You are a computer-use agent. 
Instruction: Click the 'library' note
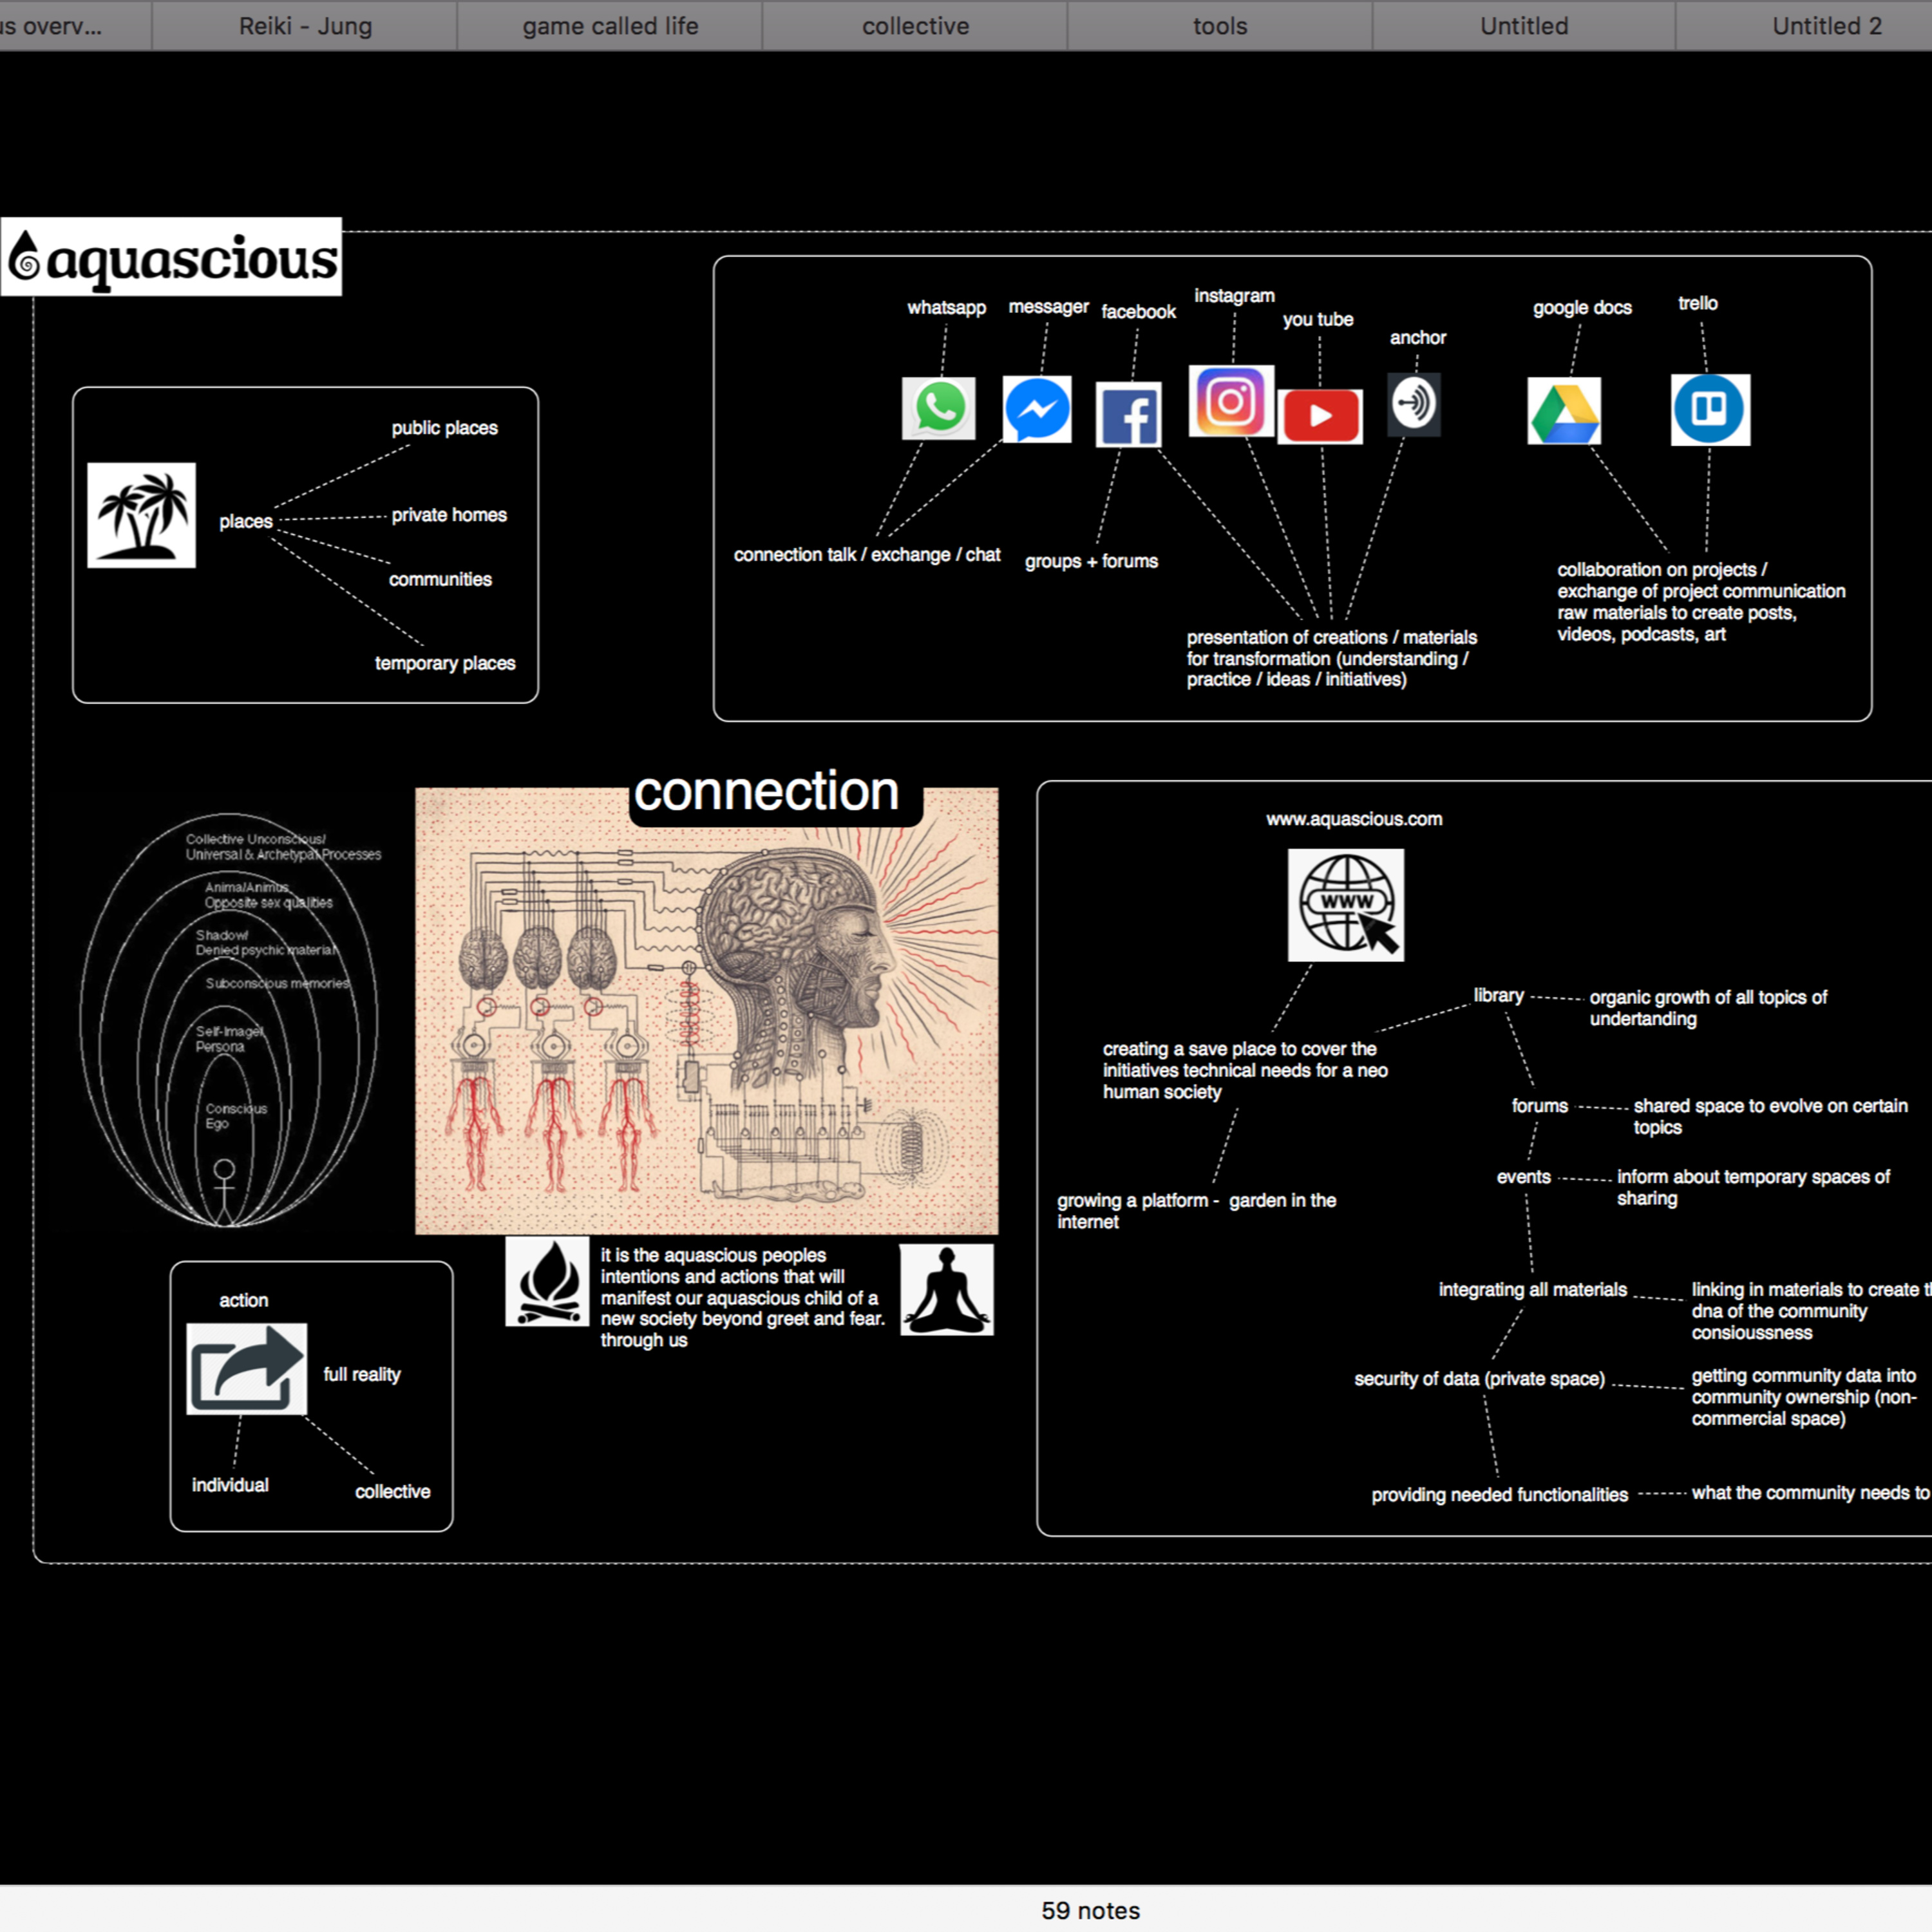[1498, 995]
